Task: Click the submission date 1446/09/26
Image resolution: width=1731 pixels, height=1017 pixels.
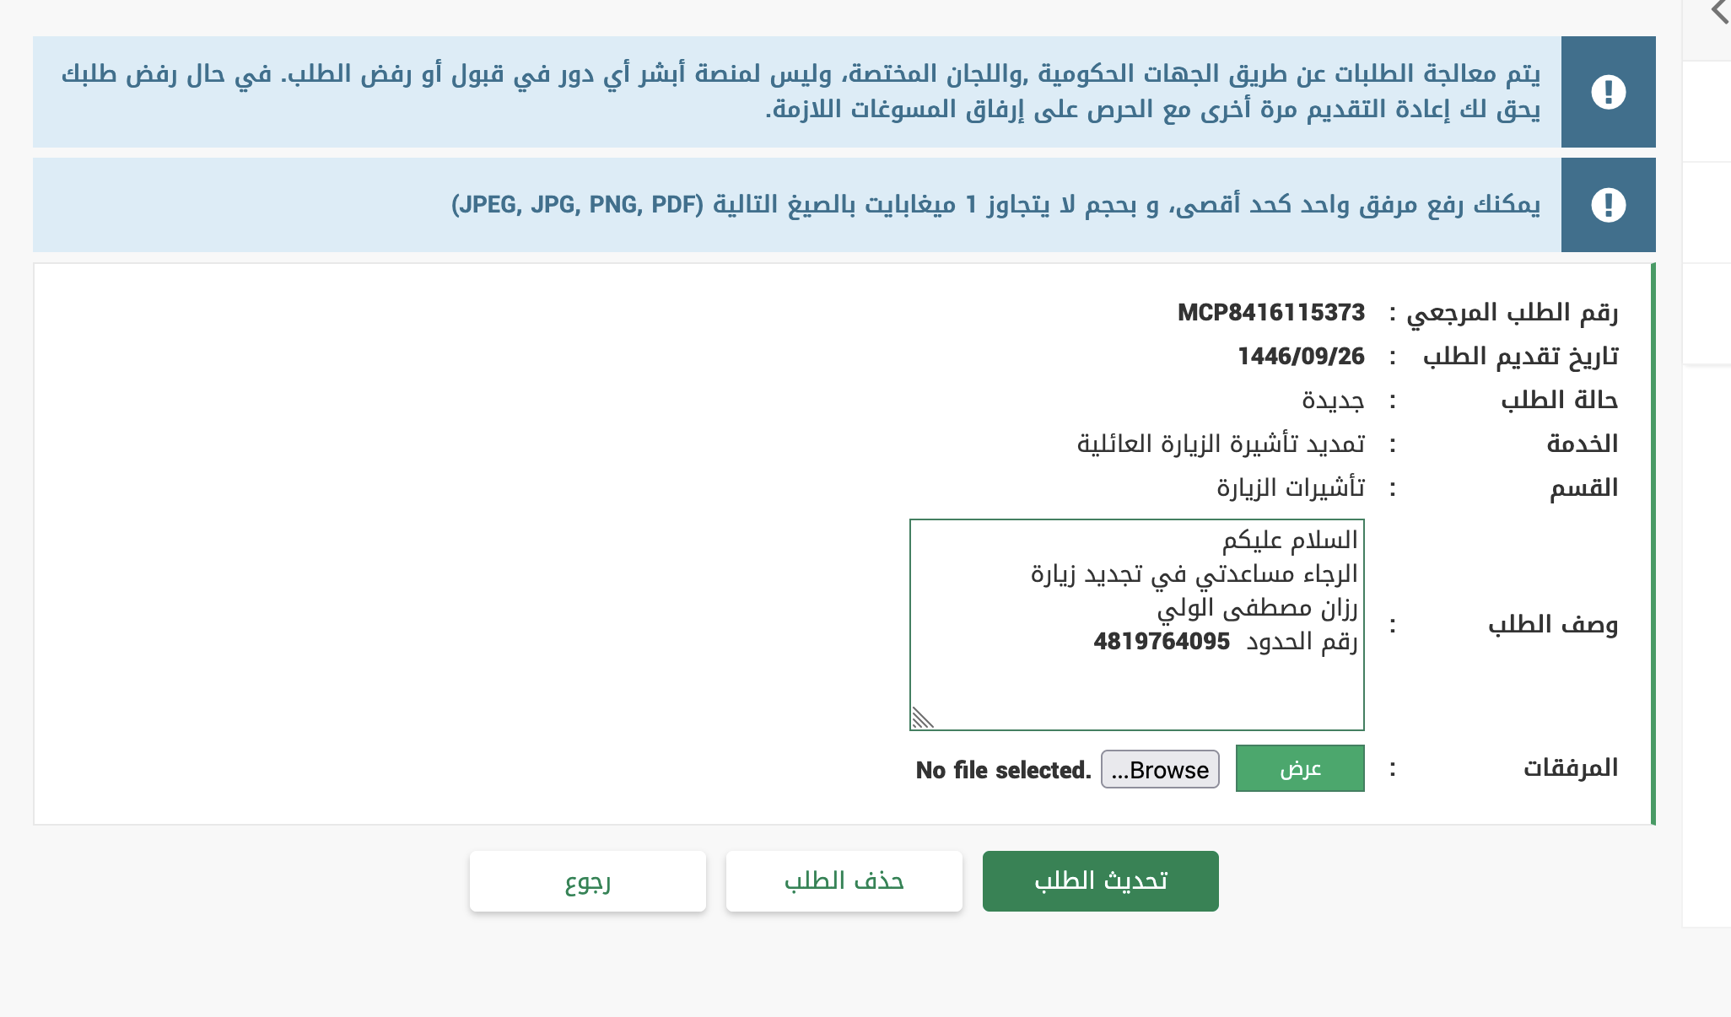Action: point(1300,357)
